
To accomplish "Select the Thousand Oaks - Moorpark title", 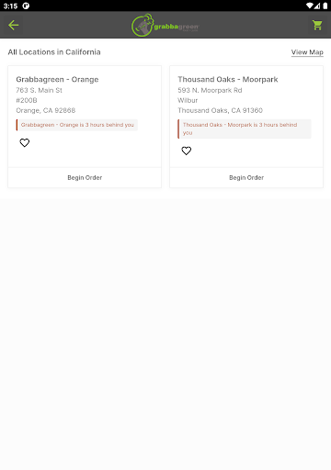I will 228,80.
